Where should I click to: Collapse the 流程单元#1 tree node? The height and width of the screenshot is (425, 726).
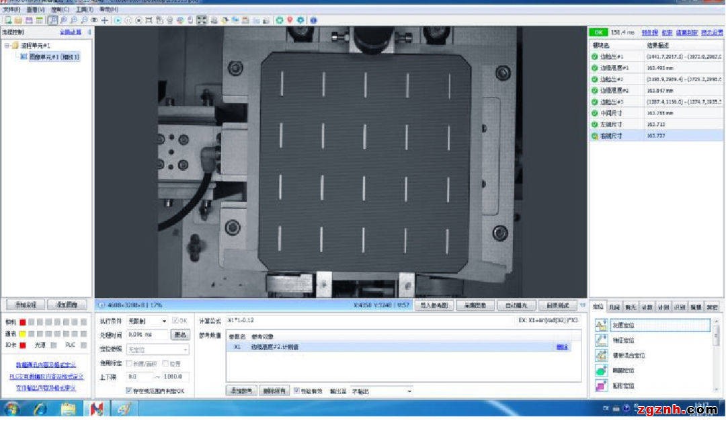[7, 45]
